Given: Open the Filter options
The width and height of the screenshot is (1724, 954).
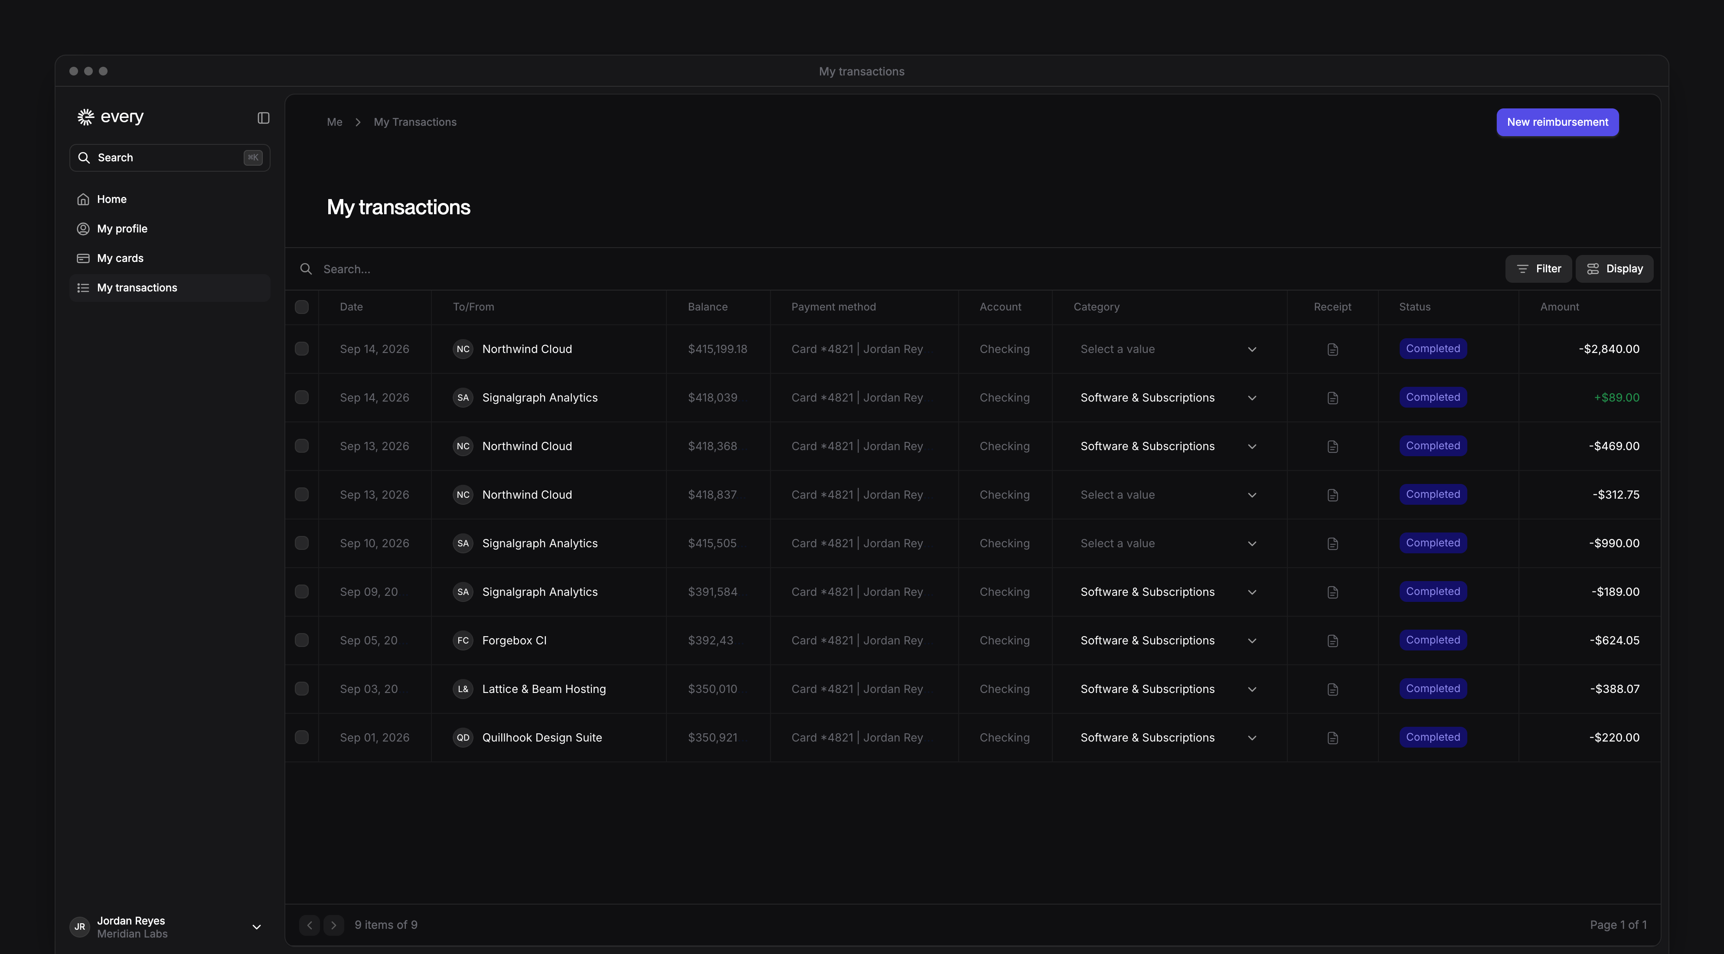Looking at the screenshot, I should pos(1538,268).
